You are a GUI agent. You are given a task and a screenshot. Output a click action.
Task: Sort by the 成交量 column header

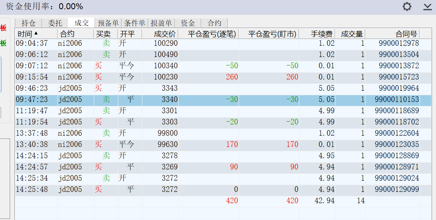pyautogui.click(x=350, y=34)
